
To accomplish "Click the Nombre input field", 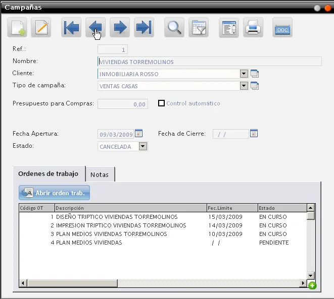I will click(210, 62).
